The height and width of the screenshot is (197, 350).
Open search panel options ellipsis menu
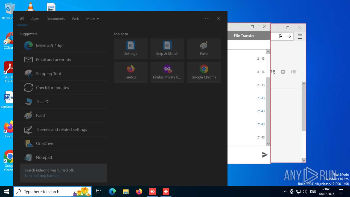tap(207, 19)
